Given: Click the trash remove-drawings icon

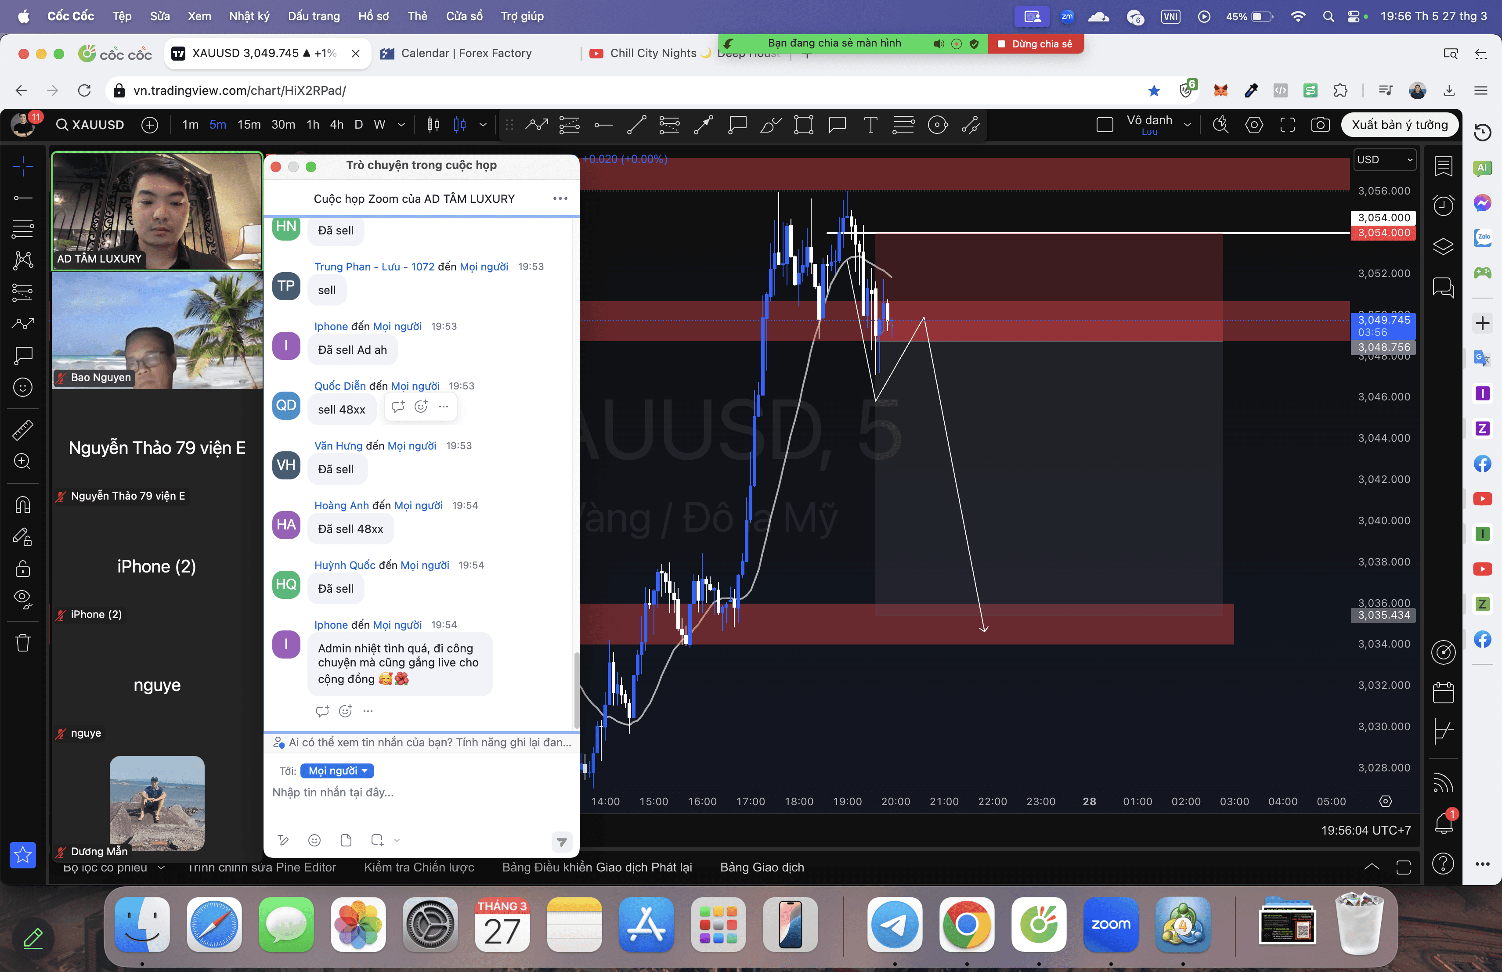Looking at the screenshot, I should (23, 643).
